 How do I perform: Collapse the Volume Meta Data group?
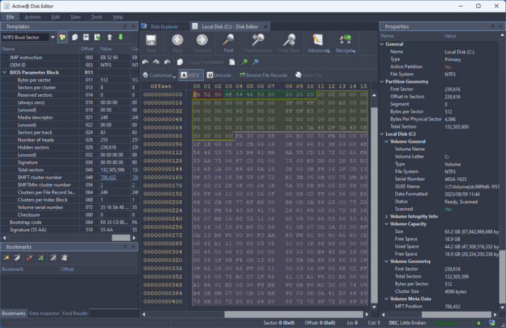[x=387, y=298]
